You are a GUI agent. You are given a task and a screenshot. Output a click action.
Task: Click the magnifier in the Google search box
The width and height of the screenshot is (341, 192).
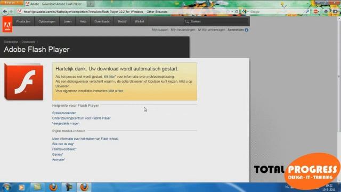point(307,11)
